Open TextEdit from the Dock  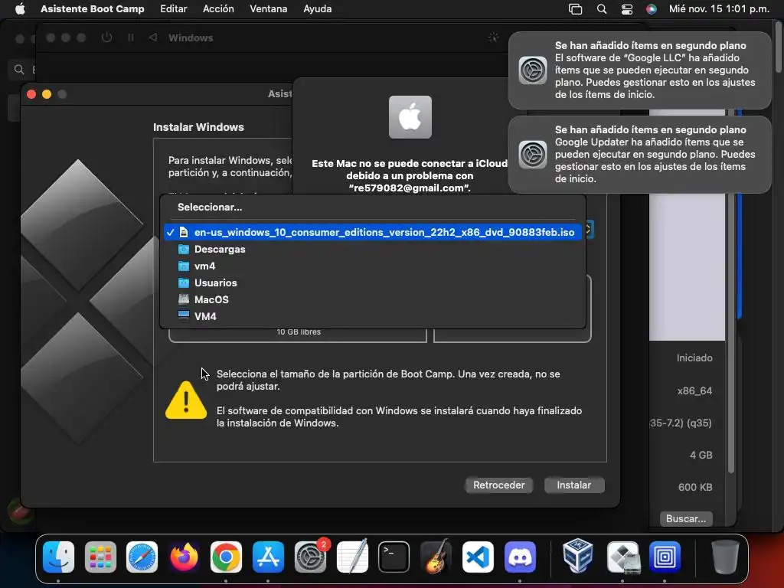click(x=352, y=557)
